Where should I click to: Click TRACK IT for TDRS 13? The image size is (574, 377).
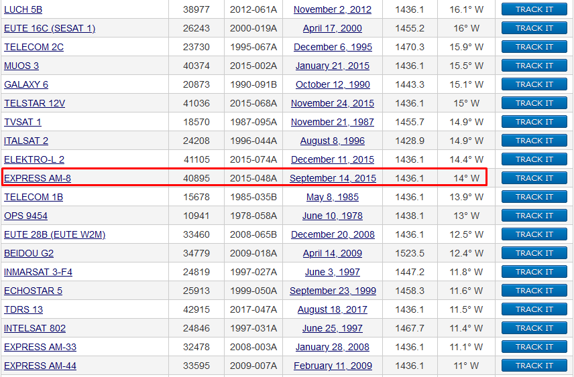point(534,310)
